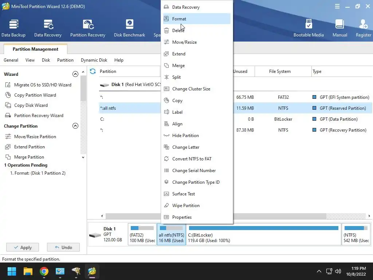Start Copy Disk Wizard
373x280 pixels.
click(x=26, y=105)
